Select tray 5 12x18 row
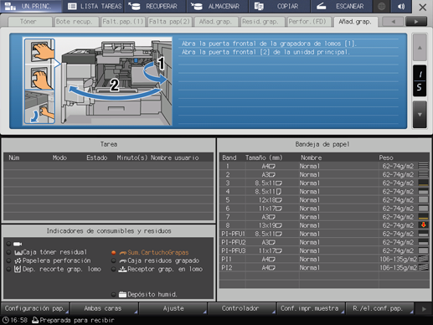This screenshot has width=433, height=325. (x=324, y=200)
